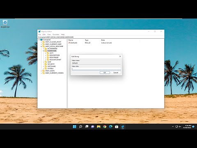Select the SAM key label
This screenshot has height=148, width=197.
pos(49,62)
